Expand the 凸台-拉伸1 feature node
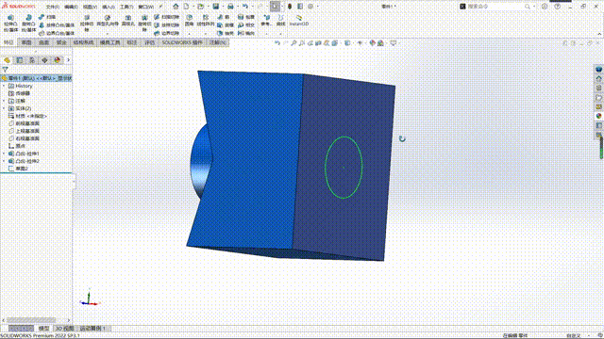 pos(4,153)
